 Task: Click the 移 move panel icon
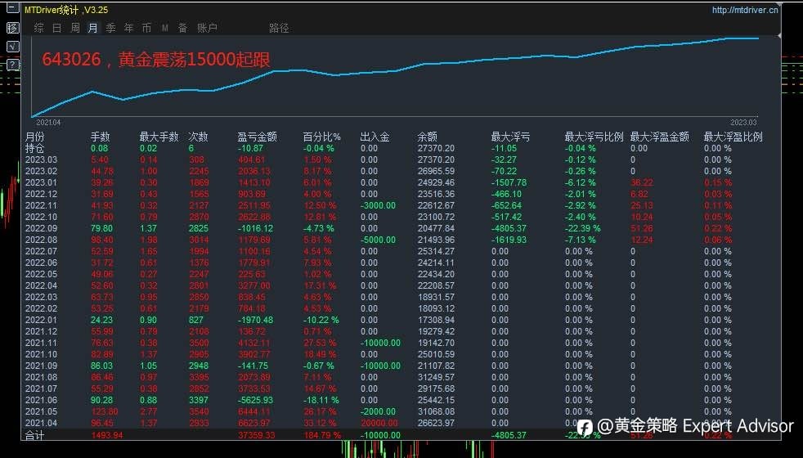tap(13, 27)
